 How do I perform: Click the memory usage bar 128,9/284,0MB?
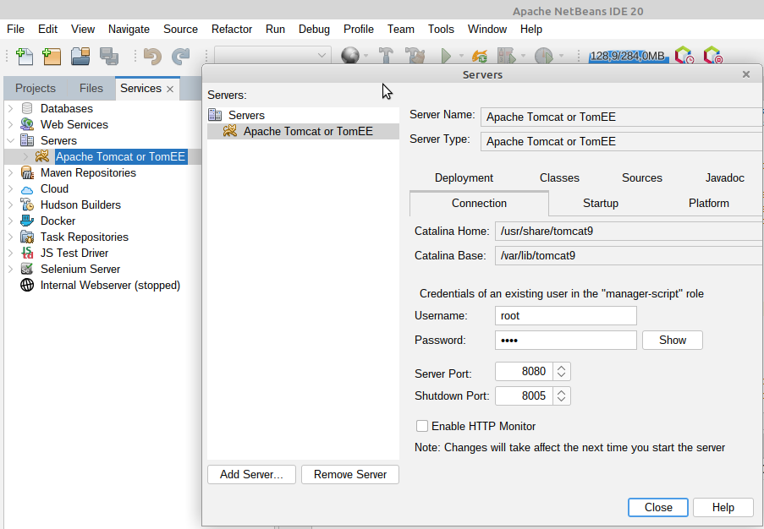pyautogui.click(x=628, y=57)
